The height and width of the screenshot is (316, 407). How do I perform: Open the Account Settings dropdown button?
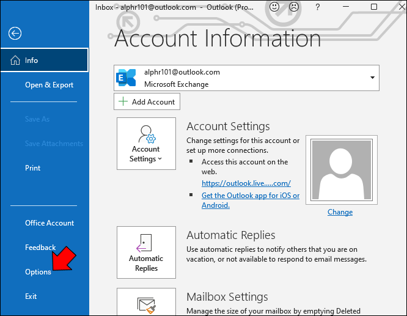point(146,152)
